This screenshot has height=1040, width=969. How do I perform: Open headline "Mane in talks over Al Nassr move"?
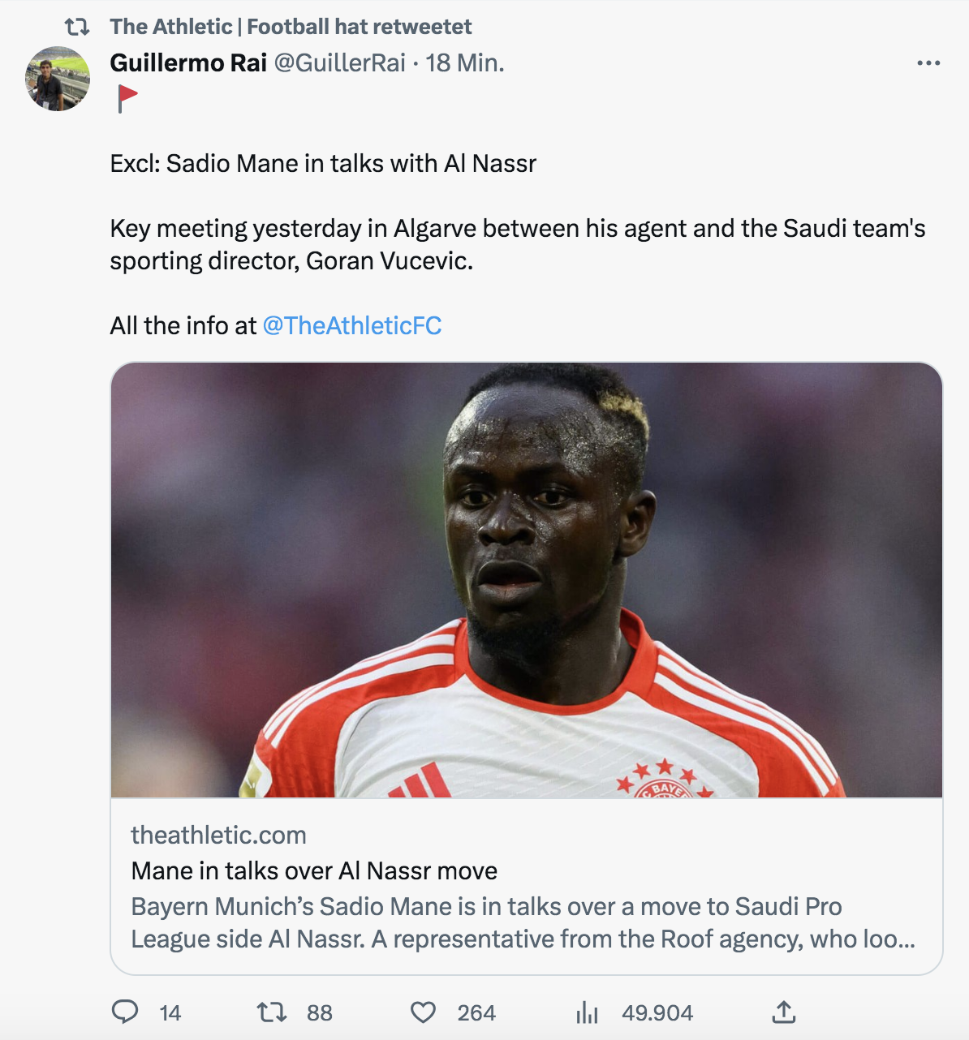[x=314, y=870]
